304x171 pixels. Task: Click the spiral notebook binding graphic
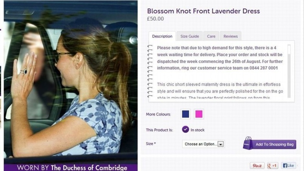[x=150, y=71]
